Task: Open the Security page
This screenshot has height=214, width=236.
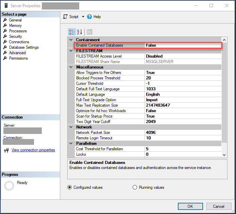Action: [x=16, y=36]
